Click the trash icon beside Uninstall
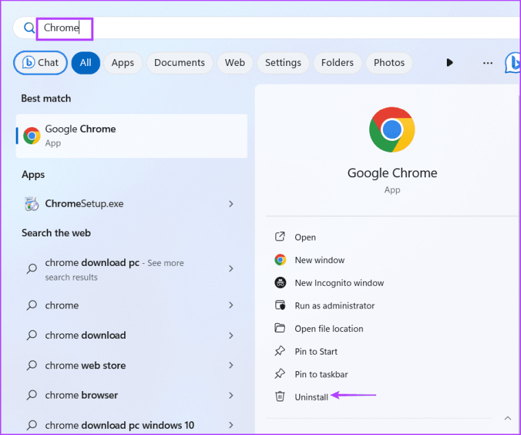 [280, 397]
